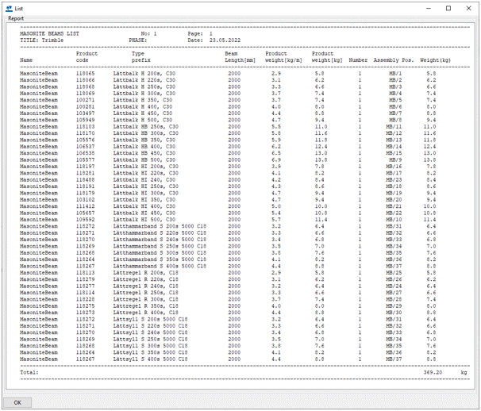Click 'Lättsyll S 300s 5000 C18' type
Viewport: 481px width, 411px height.
[x=150, y=346]
